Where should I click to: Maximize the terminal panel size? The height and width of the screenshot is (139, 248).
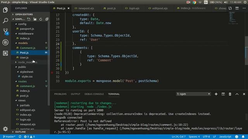(x=237, y=94)
